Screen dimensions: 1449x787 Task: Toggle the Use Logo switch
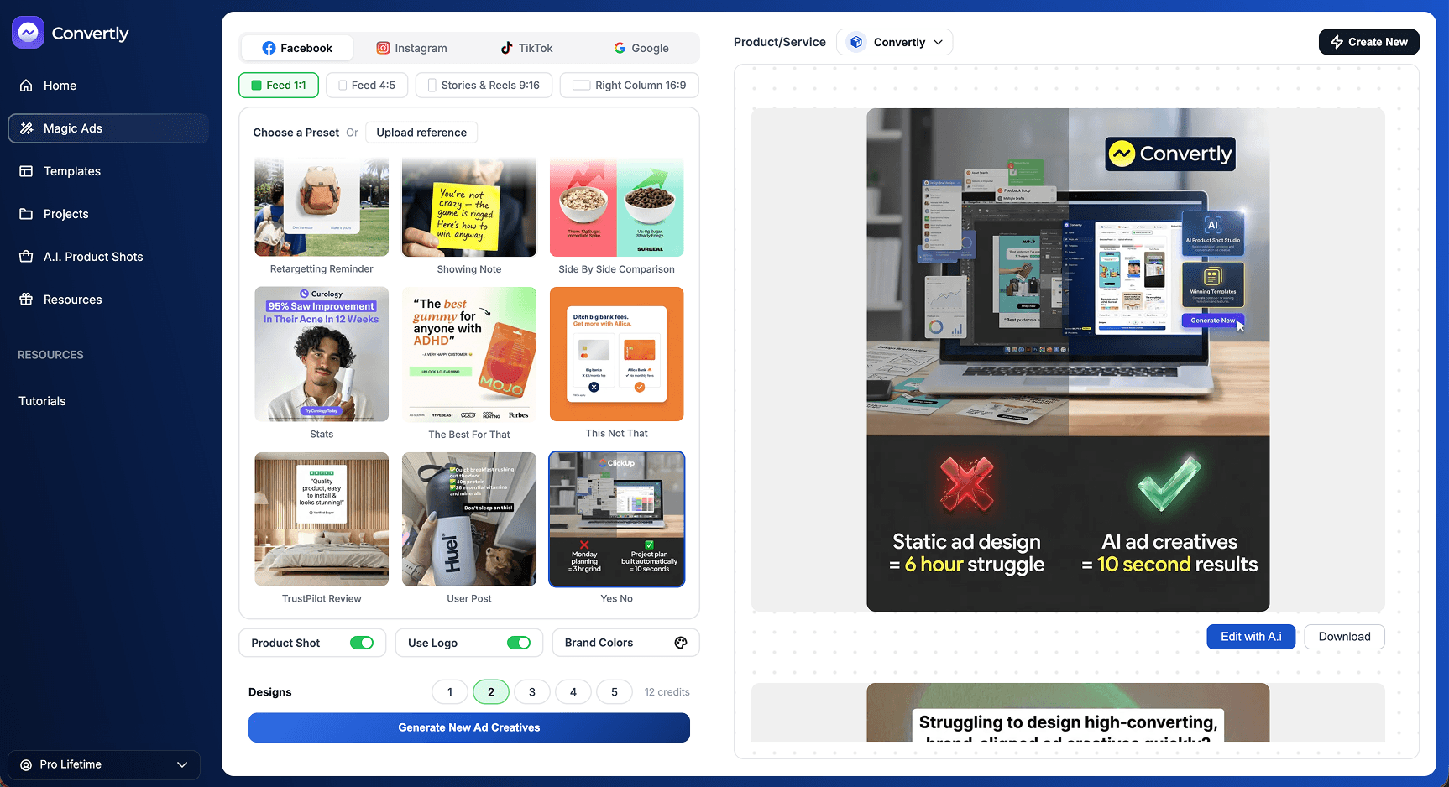click(519, 643)
